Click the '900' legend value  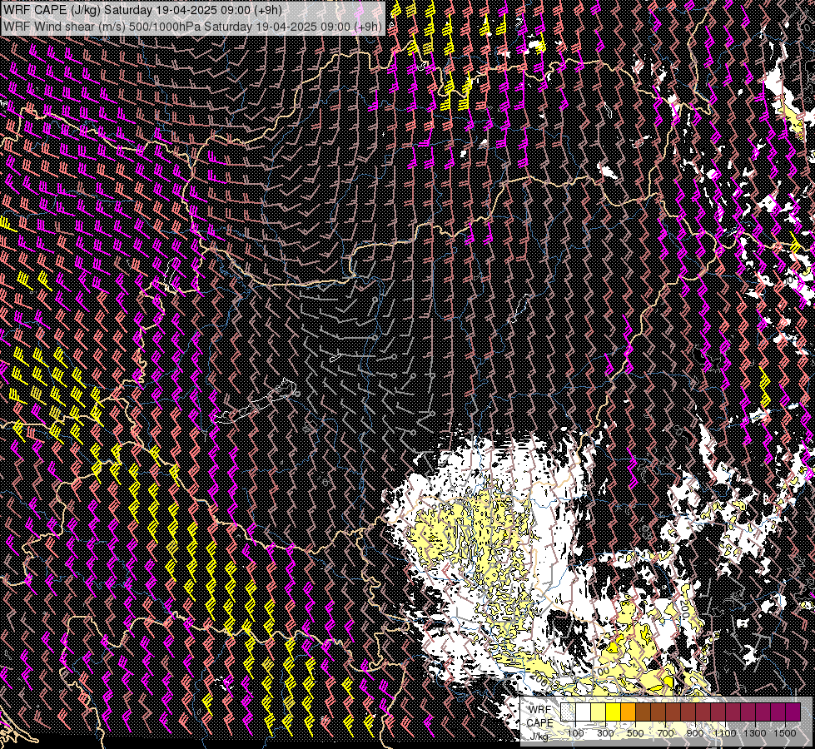click(695, 733)
